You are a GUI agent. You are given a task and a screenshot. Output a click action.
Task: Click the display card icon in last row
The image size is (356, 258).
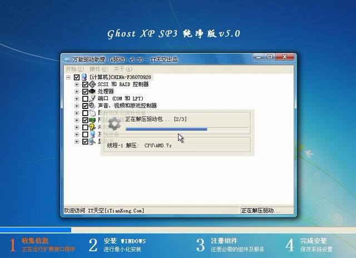click(92, 141)
